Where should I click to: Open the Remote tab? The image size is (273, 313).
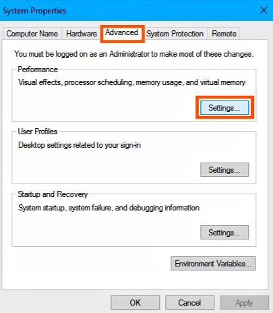(224, 34)
